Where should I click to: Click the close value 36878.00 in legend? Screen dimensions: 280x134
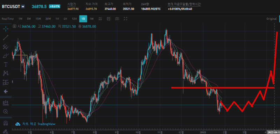pos(89,26)
